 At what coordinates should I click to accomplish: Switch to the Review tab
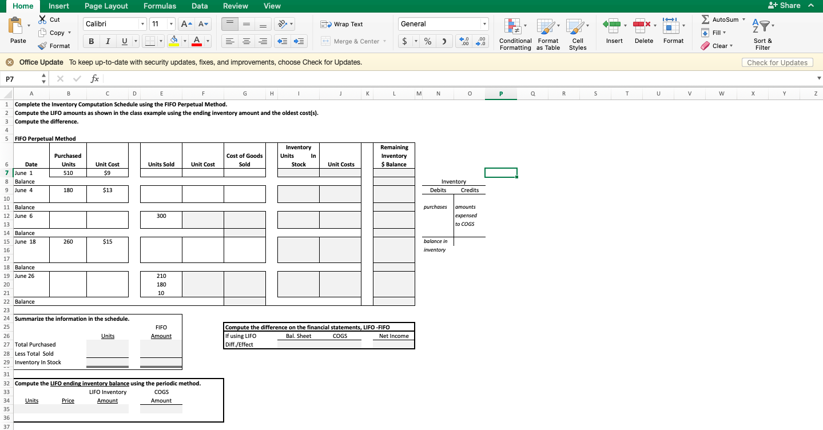point(235,6)
